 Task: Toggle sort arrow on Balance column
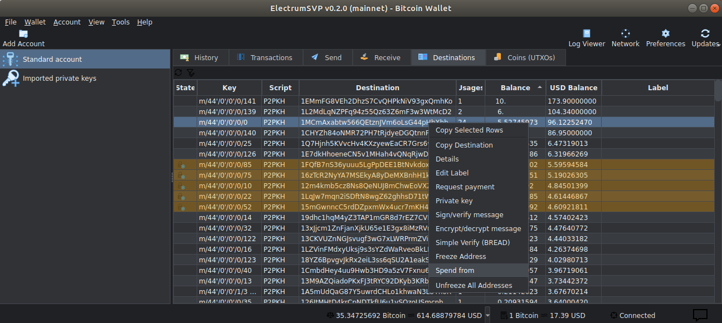[x=539, y=87]
